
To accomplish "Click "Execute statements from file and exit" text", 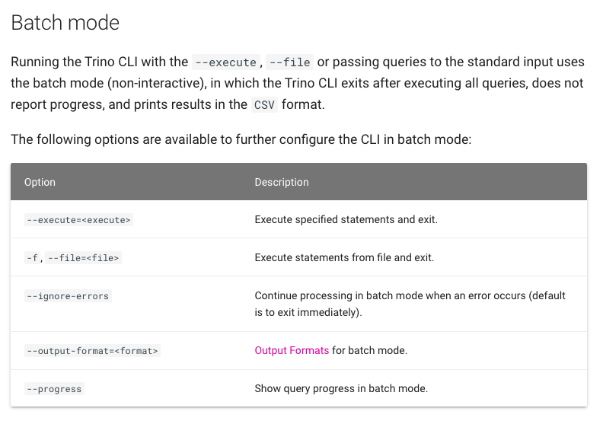I will coord(344,257).
